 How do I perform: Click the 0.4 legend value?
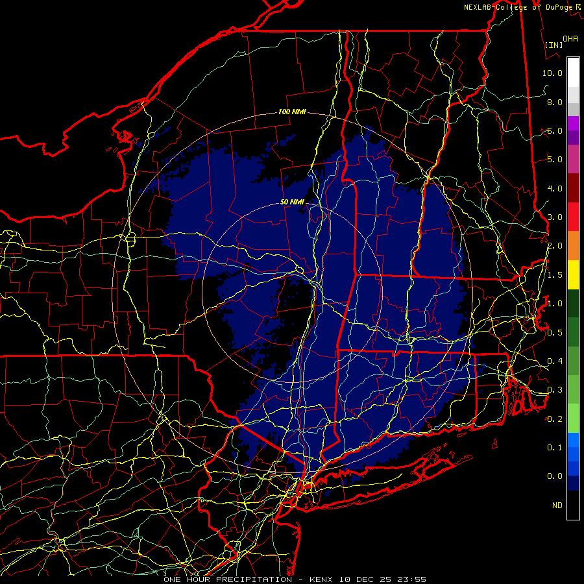[x=555, y=361]
